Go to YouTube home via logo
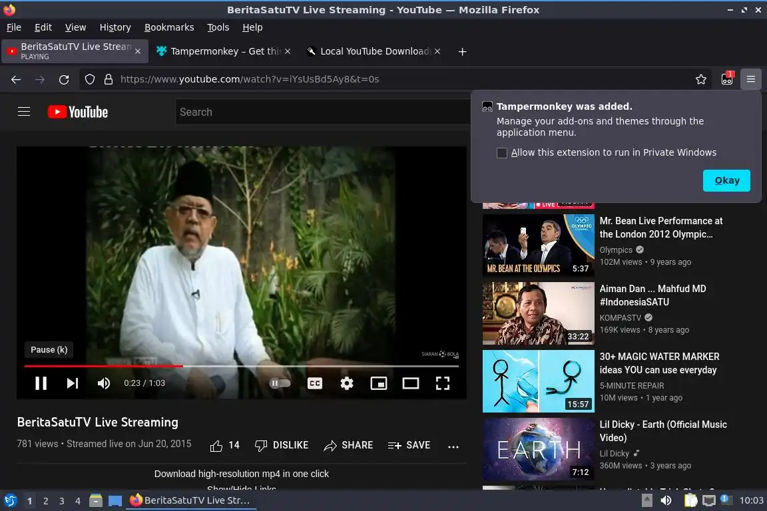The image size is (767, 511). pyautogui.click(x=78, y=112)
